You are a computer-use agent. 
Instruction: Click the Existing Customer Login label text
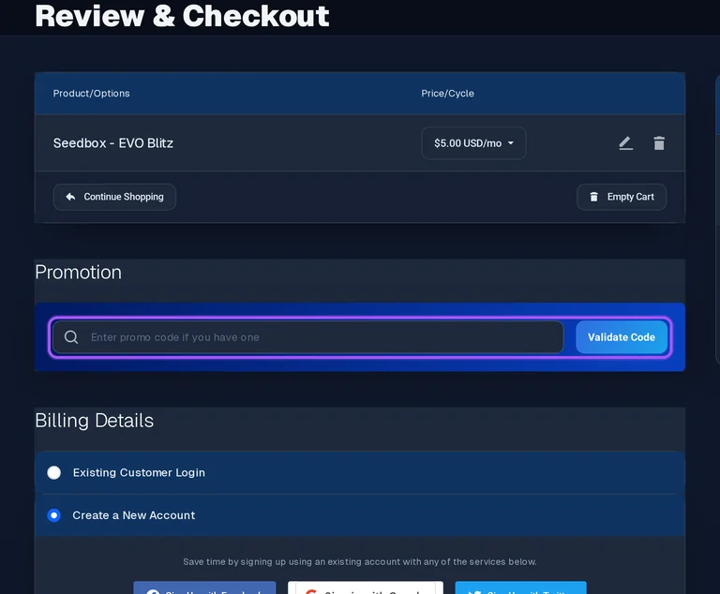139,472
